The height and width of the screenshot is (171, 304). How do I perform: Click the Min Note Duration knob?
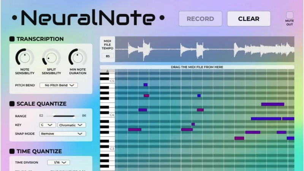point(78,57)
